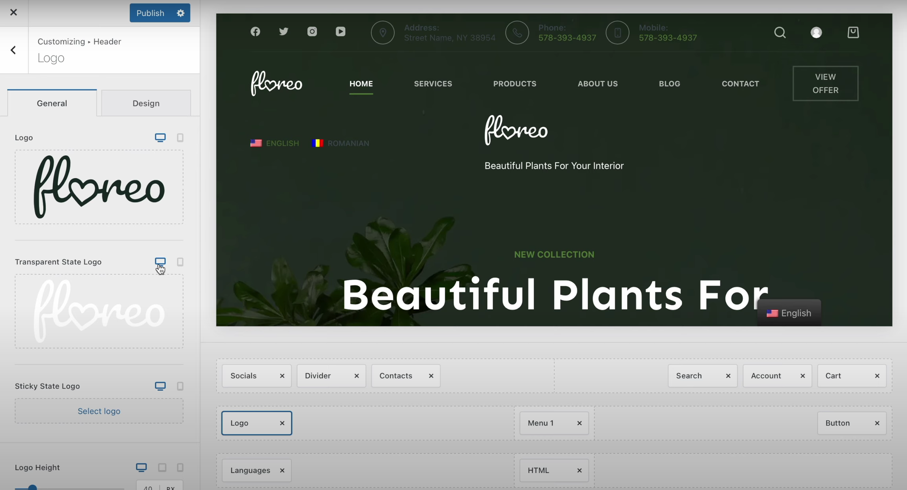Click the shopping cart icon in header
Image resolution: width=907 pixels, height=490 pixels.
click(853, 32)
